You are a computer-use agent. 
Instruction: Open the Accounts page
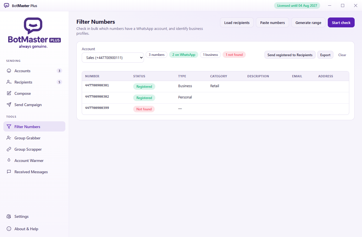(34, 71)
